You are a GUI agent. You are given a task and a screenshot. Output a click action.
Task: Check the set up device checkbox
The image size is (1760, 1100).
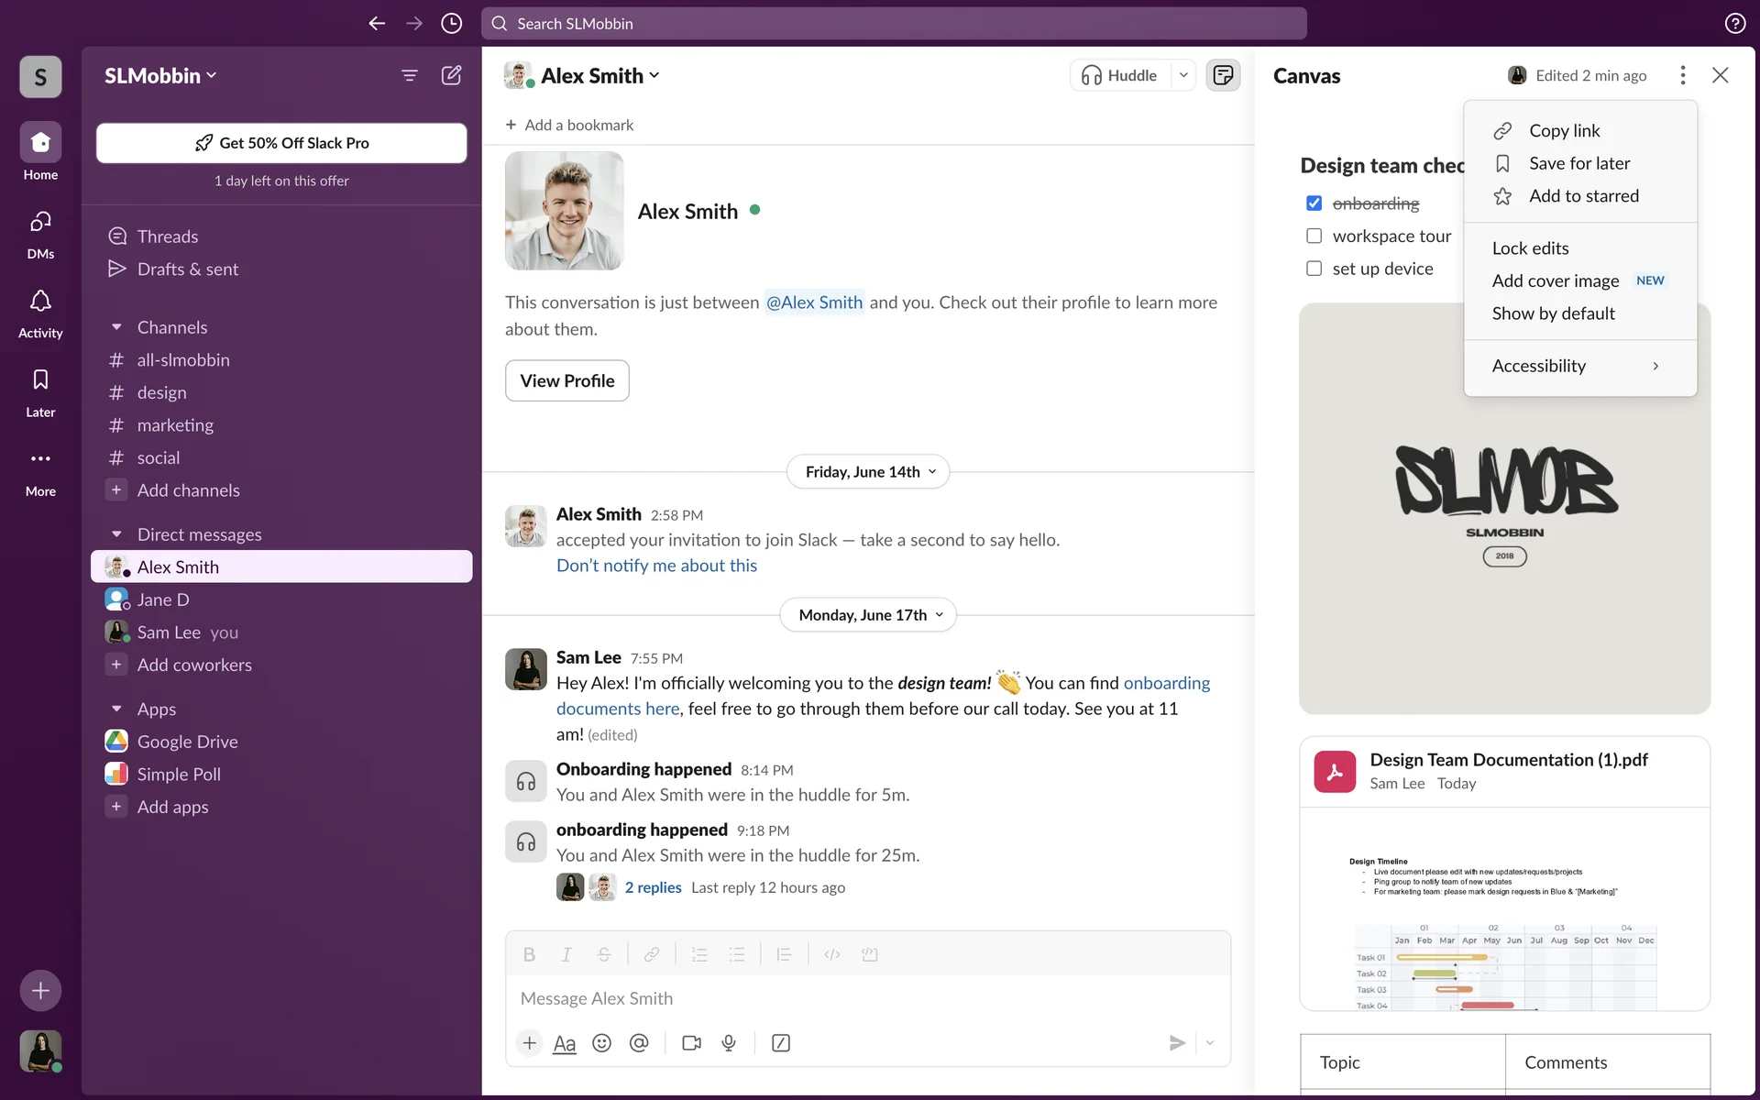(1314, 269)
